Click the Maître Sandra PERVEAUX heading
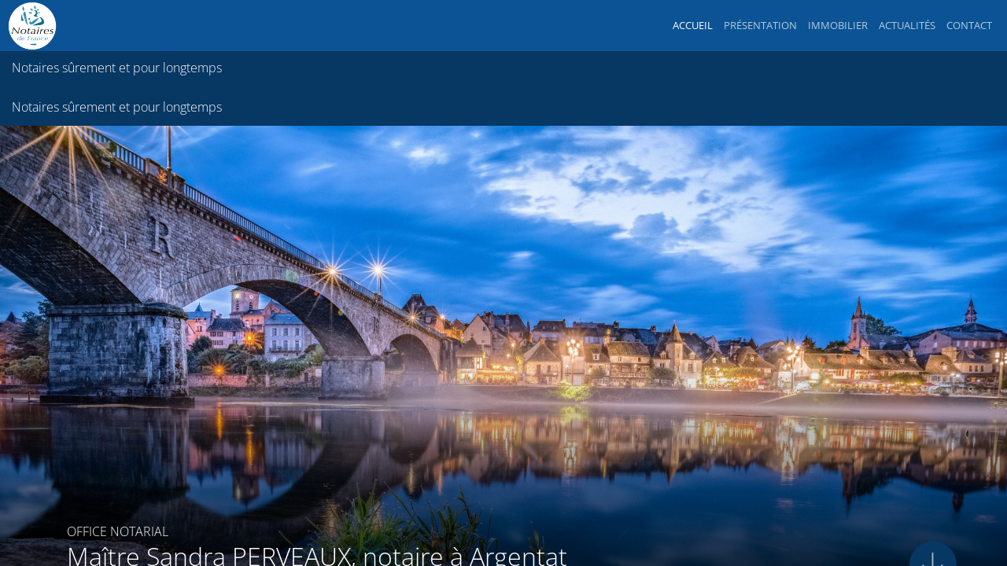1007x566 pixels. click(x=316, y=555)
